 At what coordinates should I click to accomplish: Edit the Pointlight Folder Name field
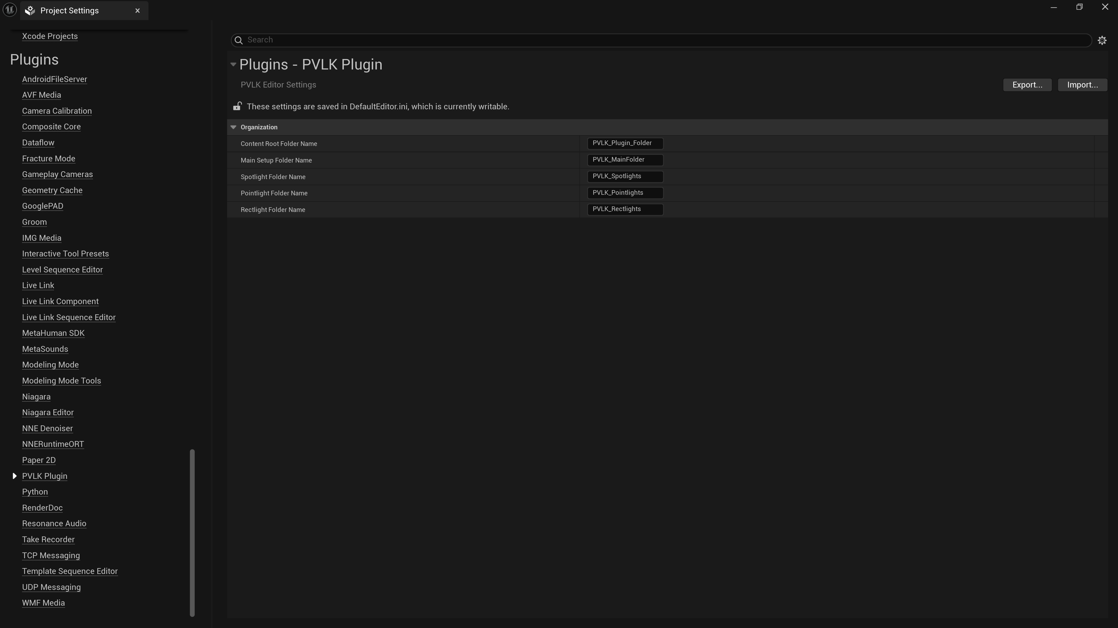pyautogui.click(x=625, y=192)
